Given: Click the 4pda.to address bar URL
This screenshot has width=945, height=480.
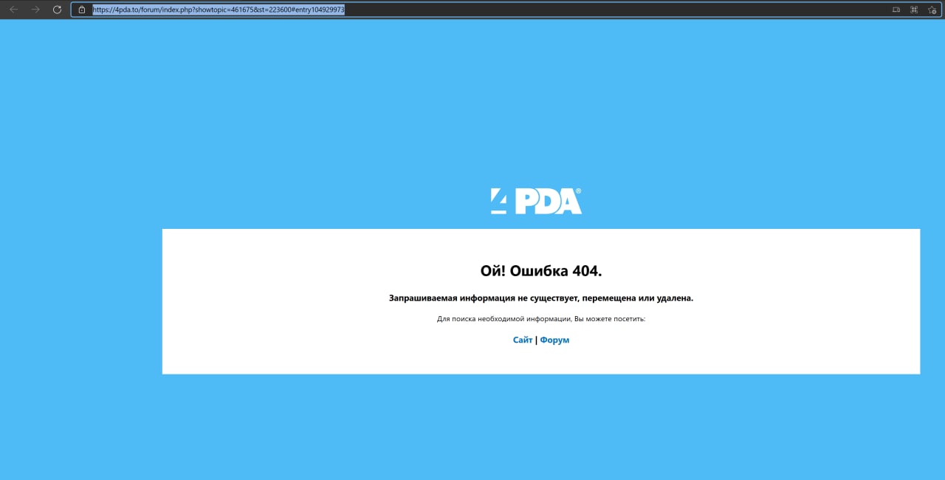Looking at the screenshot, I should pyautogui.click(x=219, y=10).
